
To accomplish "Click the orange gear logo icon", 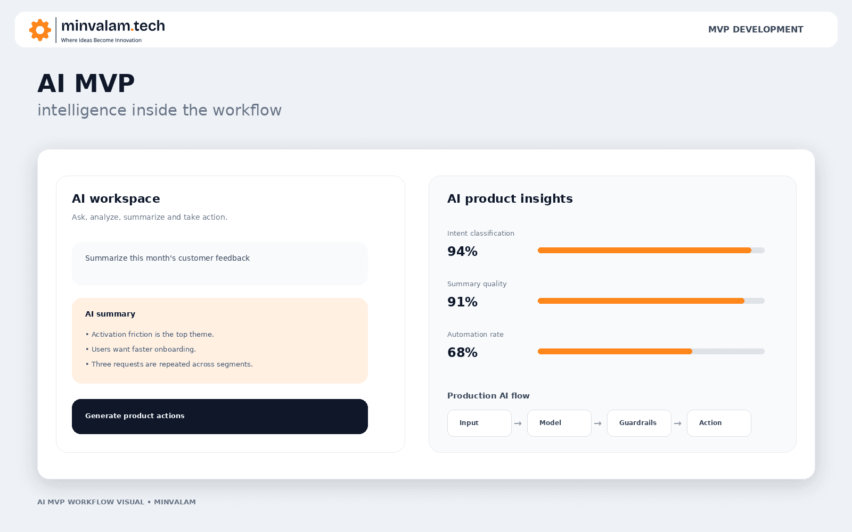I will (x=40, y=30).
